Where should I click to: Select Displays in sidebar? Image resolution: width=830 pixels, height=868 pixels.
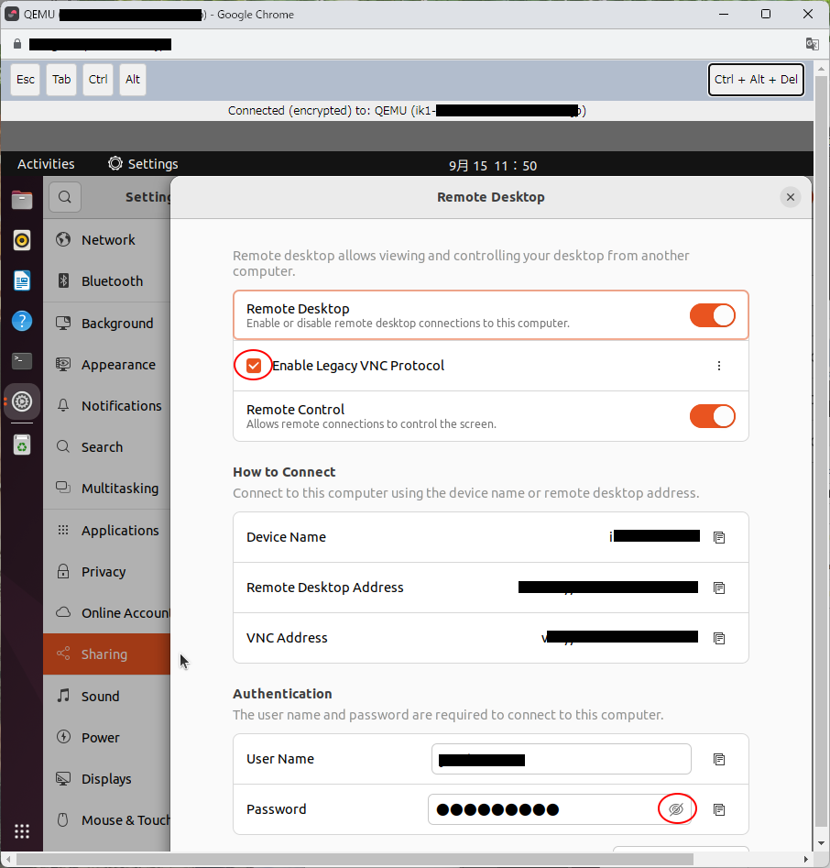(x=107, y=779)
